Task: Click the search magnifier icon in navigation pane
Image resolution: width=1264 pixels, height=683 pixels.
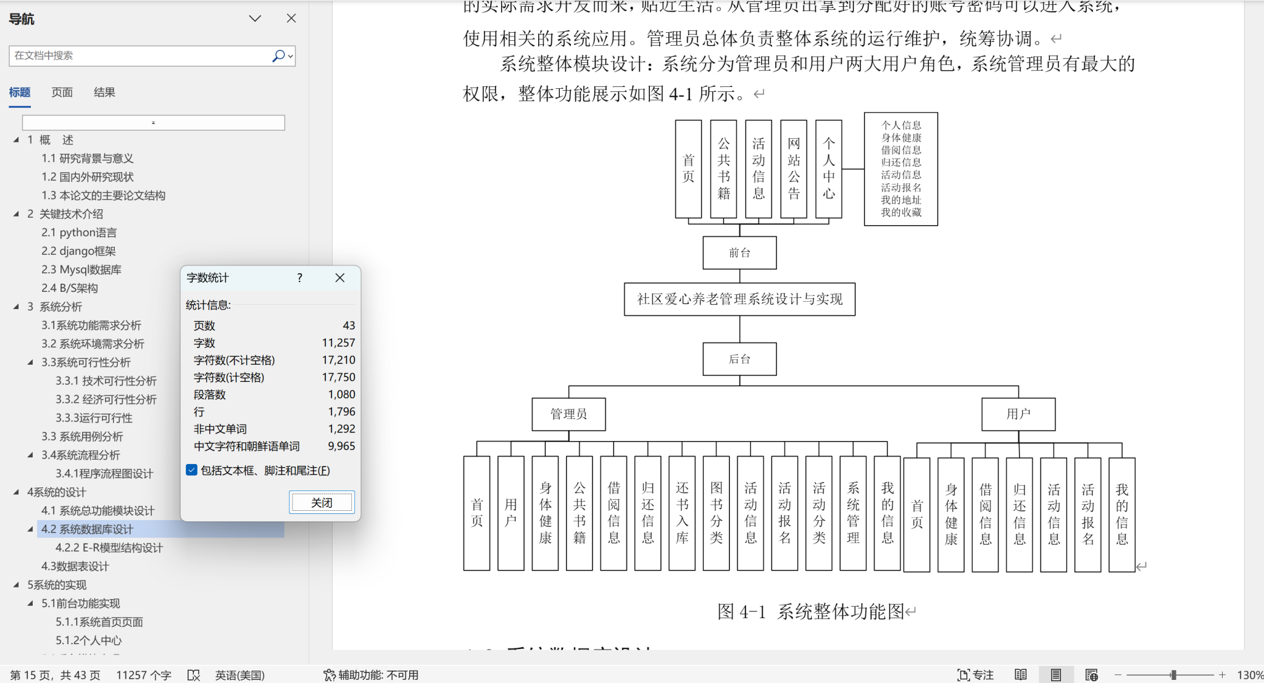Action: (x=278, y=56)
